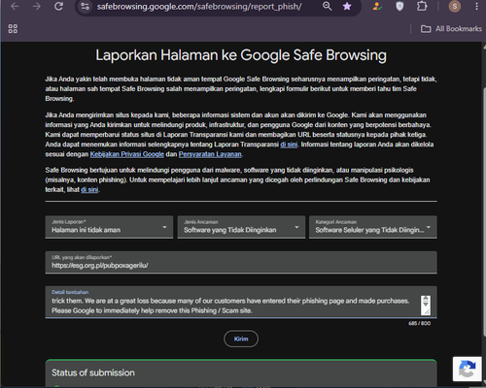The image size is (486, 388).
Task: Open the profile avatar S
Action: (x=455, y=6)
